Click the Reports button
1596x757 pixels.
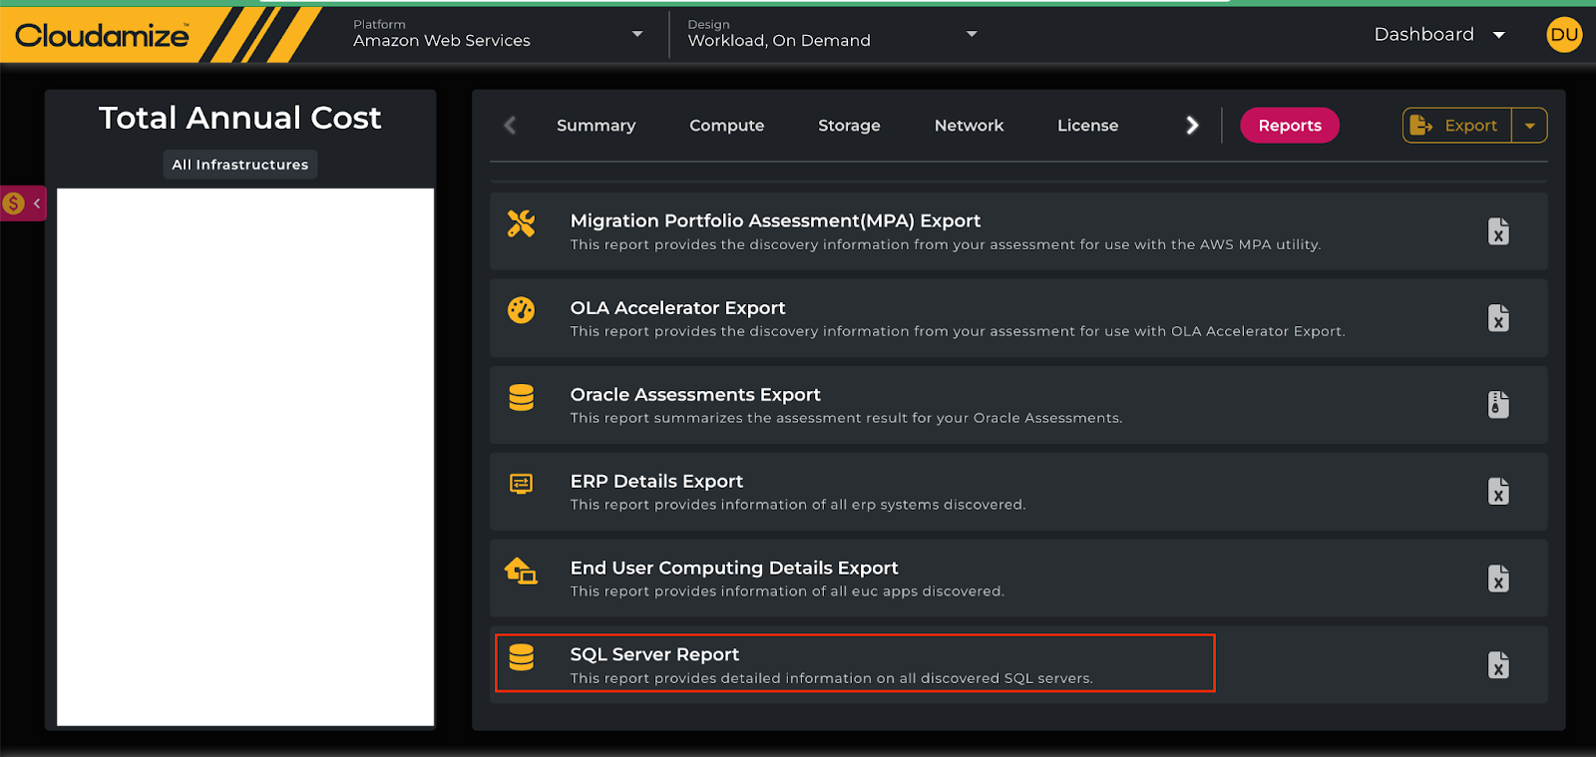(1289, 126)
